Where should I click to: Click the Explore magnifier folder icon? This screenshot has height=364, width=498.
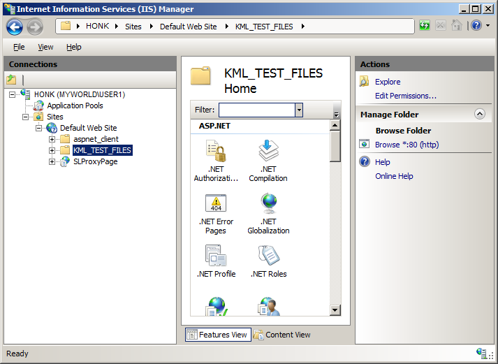pyautogui.click(x=364, y=82)
